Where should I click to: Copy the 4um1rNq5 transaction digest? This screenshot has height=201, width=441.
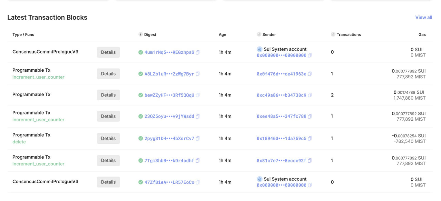click(x=197, y=52)
